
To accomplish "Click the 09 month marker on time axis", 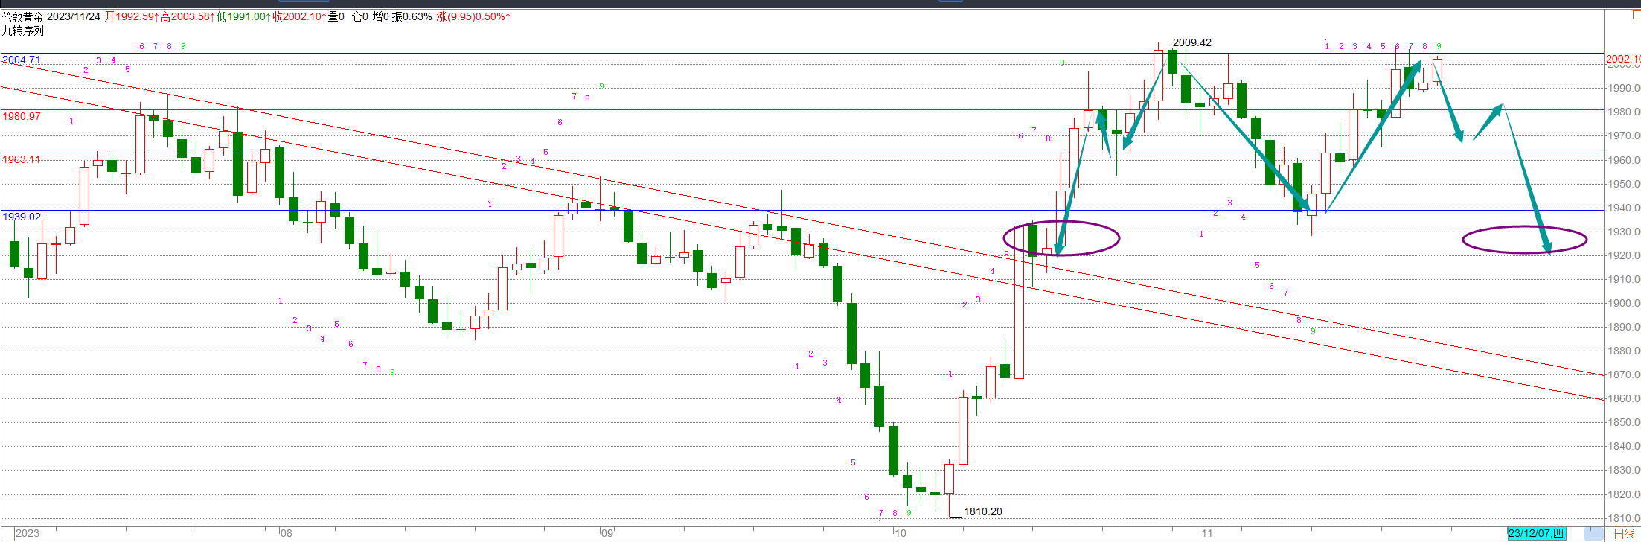I will [607, 533].
